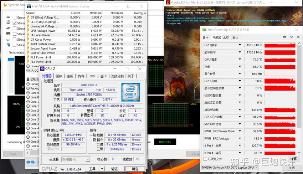Open the GPU-Z hamburger menu icon
The width and height of the screenshot is (303, 174).
[298, 37]
